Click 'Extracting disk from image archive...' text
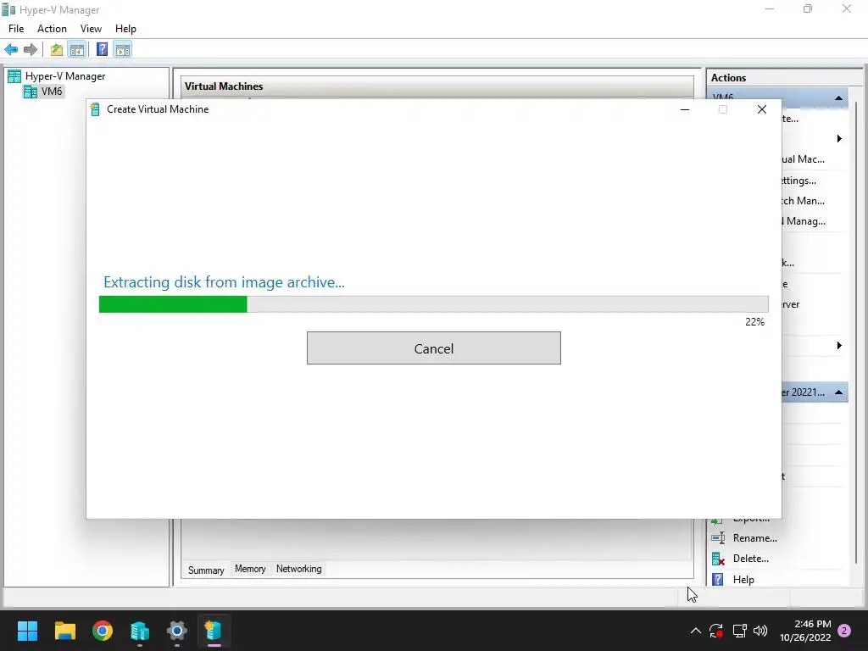 224,282
